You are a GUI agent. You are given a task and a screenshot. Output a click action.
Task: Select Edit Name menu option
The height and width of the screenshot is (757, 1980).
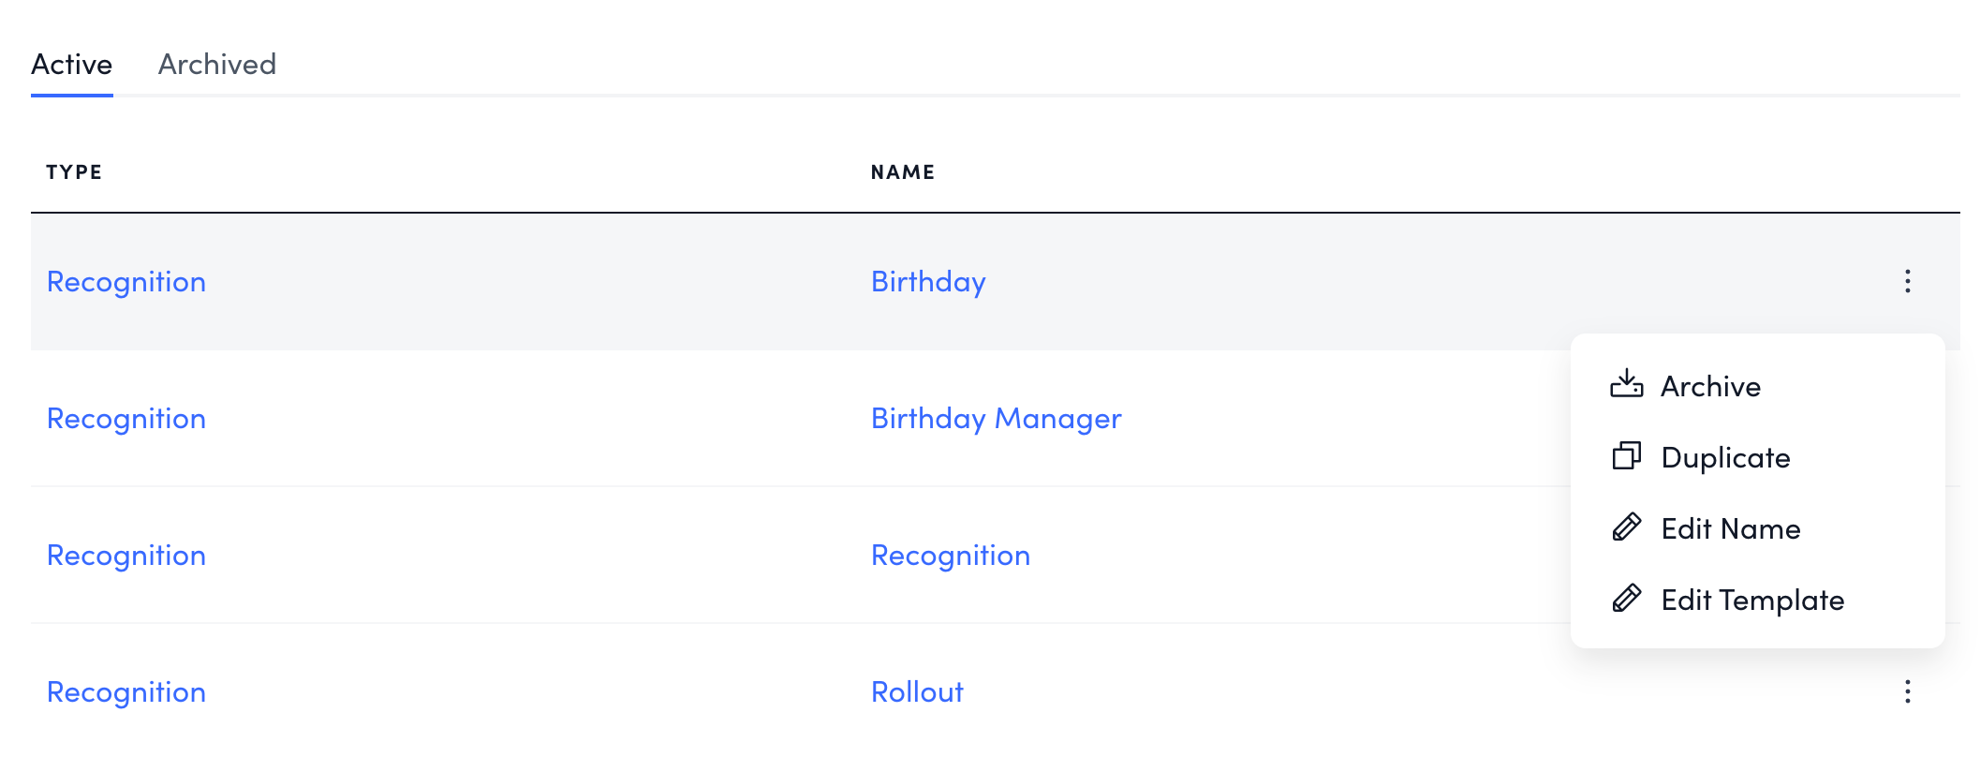[x=1730, y=529]
